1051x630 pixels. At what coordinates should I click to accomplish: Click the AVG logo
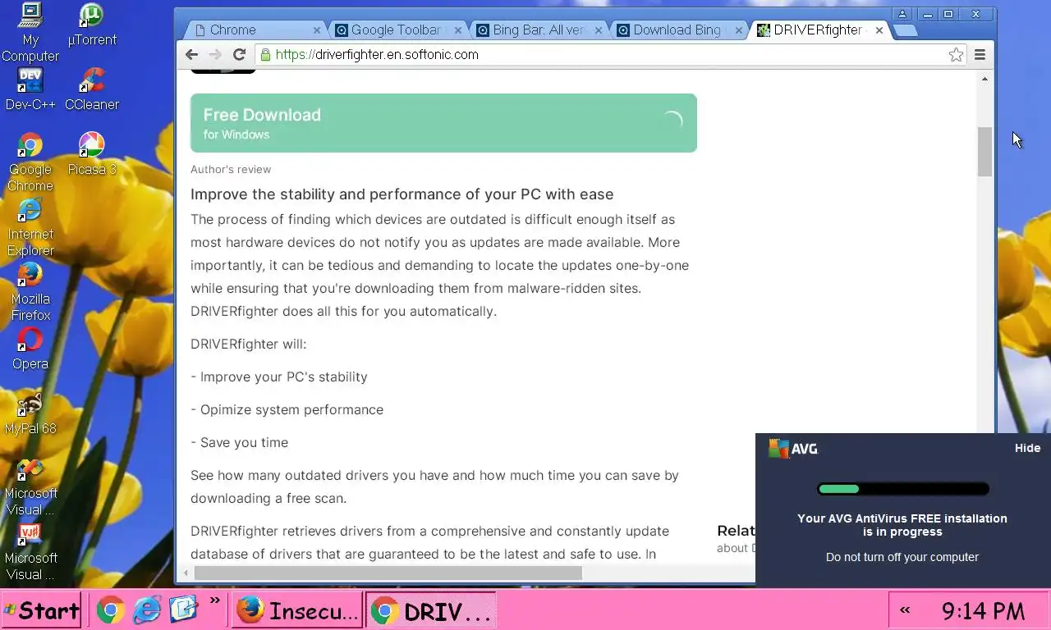click(793, 448)
